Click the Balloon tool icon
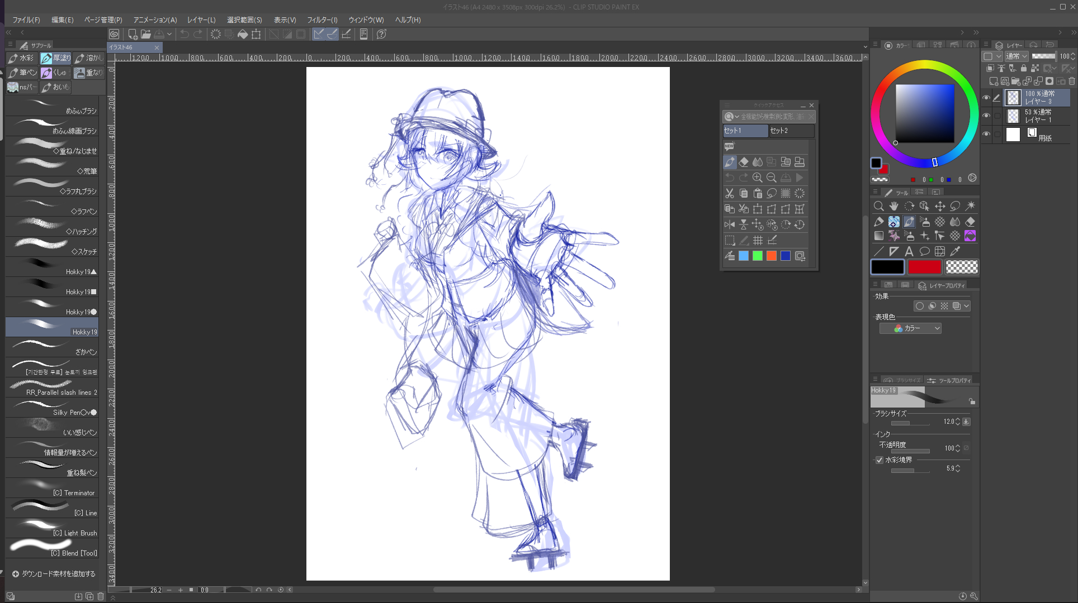 pos(924,251)
